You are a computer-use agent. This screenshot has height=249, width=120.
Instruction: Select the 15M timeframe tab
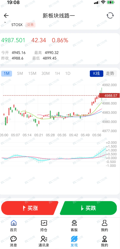[32, 73]
